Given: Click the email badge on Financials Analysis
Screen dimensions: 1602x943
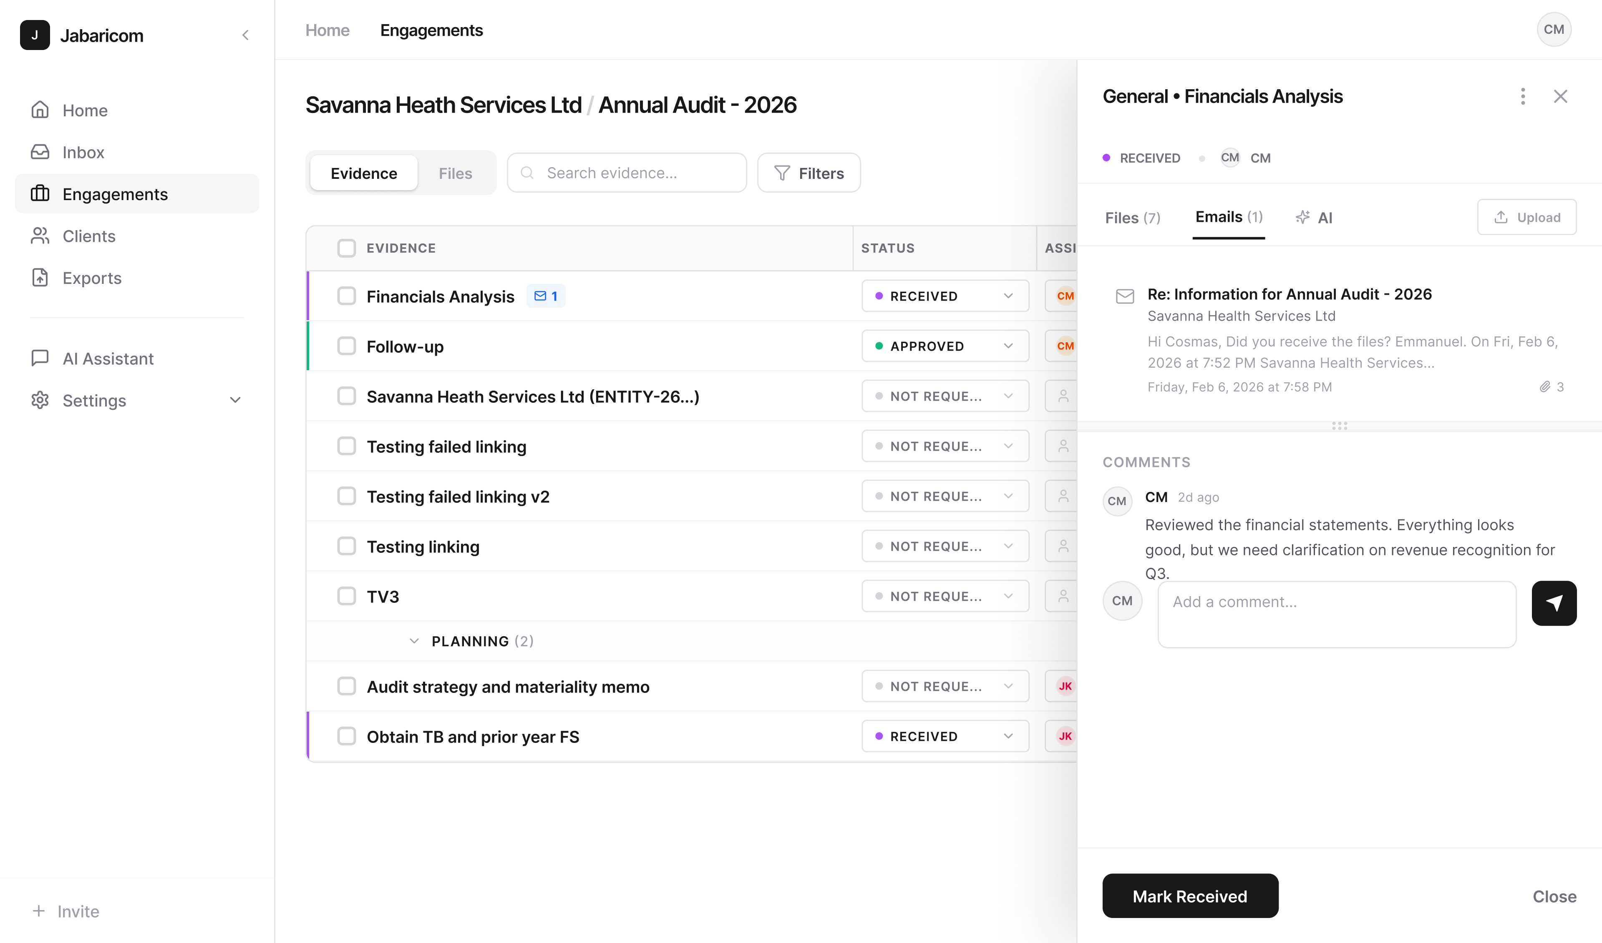Looking at the screenshot, I should click(x=545, y=296).
